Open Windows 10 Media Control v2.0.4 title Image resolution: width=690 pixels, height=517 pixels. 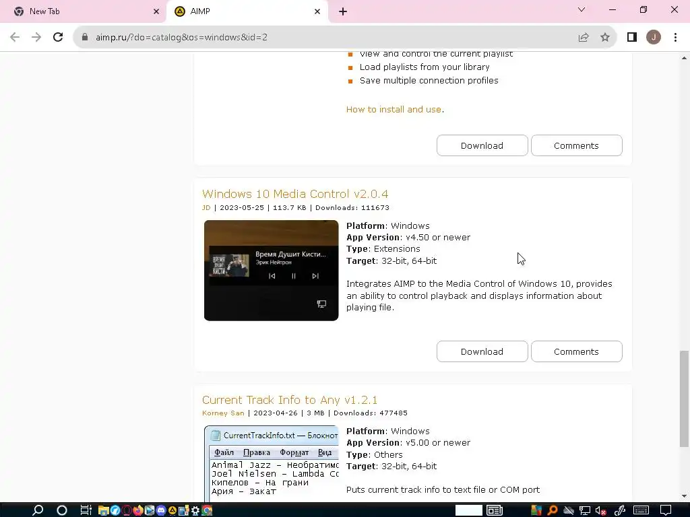(295, 194)
